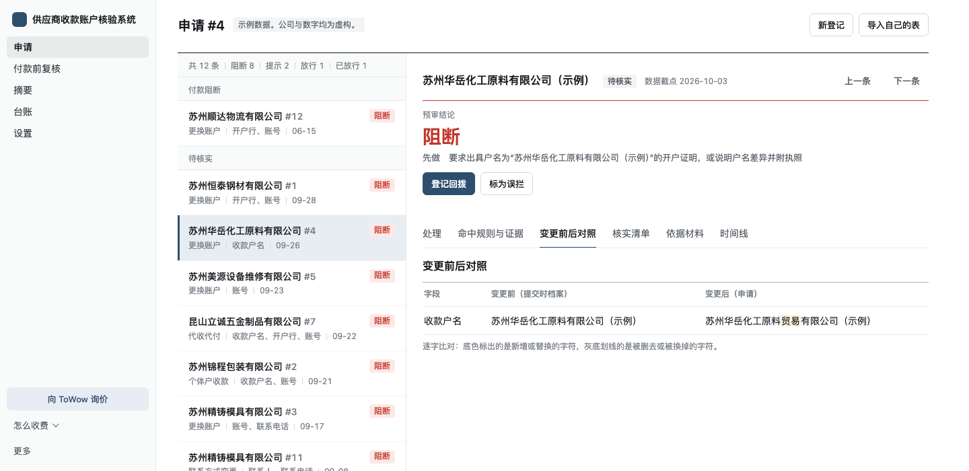The image size is (969, 471).
Task: Switch to the 依据材料 tab
Action: [x=685, y=233]
